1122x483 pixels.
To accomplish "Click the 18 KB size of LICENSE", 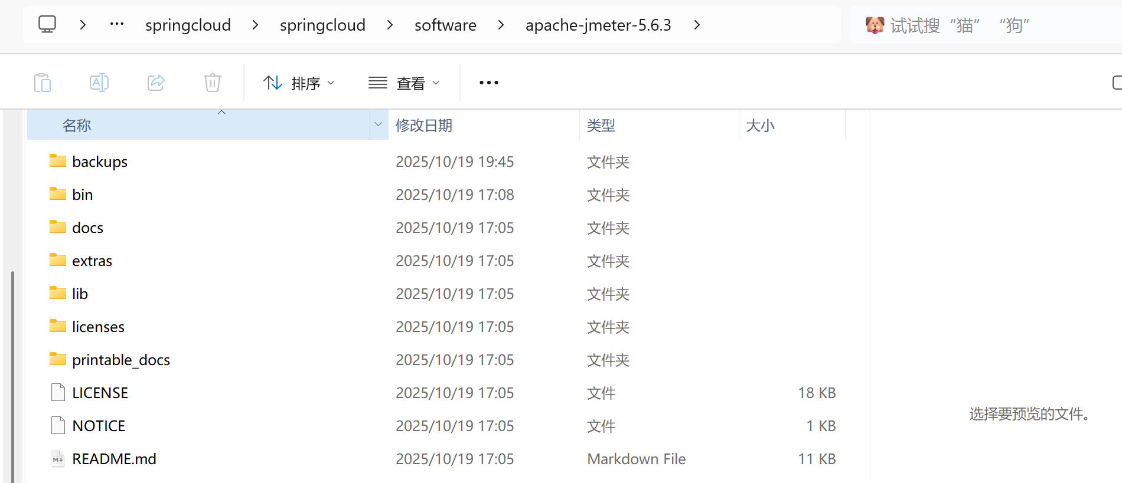I will coord(817,393).
